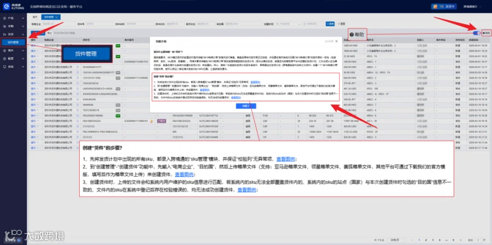The image size is (492, 245).
Task: Open the user account dropdown in header
Action: (x=475, y=7)
